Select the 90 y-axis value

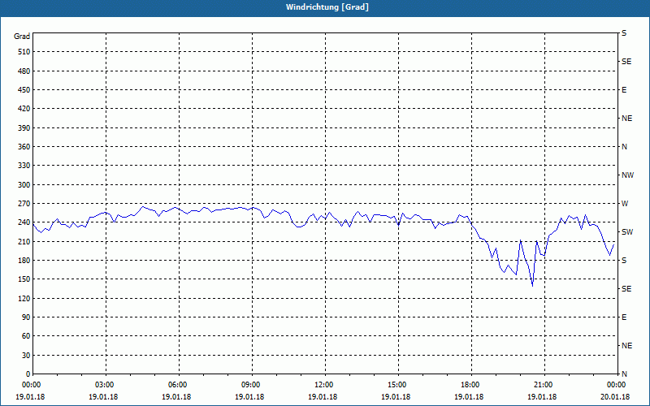(x=26, y=317)
